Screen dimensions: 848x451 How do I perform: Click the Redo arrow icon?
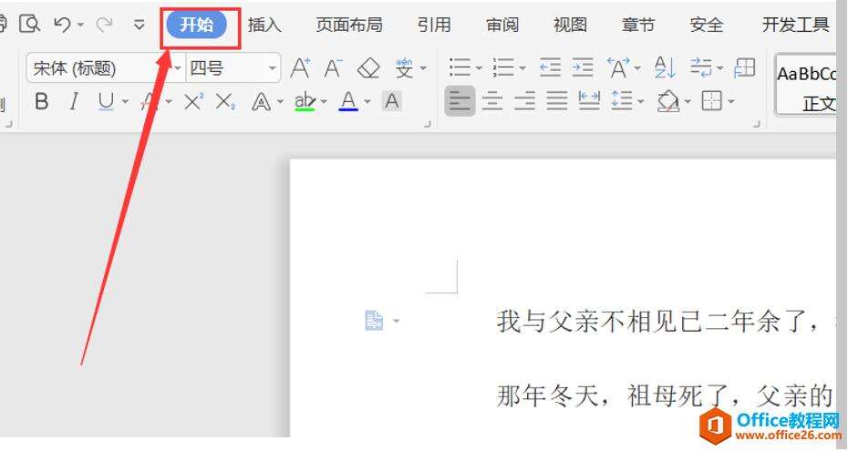click(x=104, y=25)
